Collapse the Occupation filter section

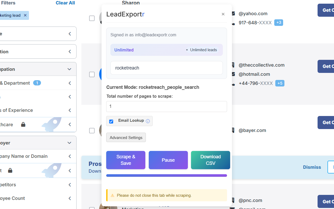point(69,69)
